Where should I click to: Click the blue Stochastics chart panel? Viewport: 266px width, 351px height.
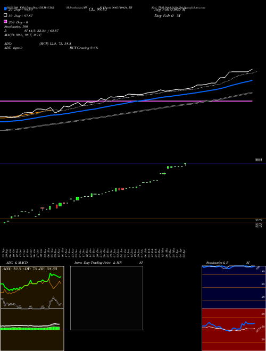pyautogui.click(x=234, y=287)
